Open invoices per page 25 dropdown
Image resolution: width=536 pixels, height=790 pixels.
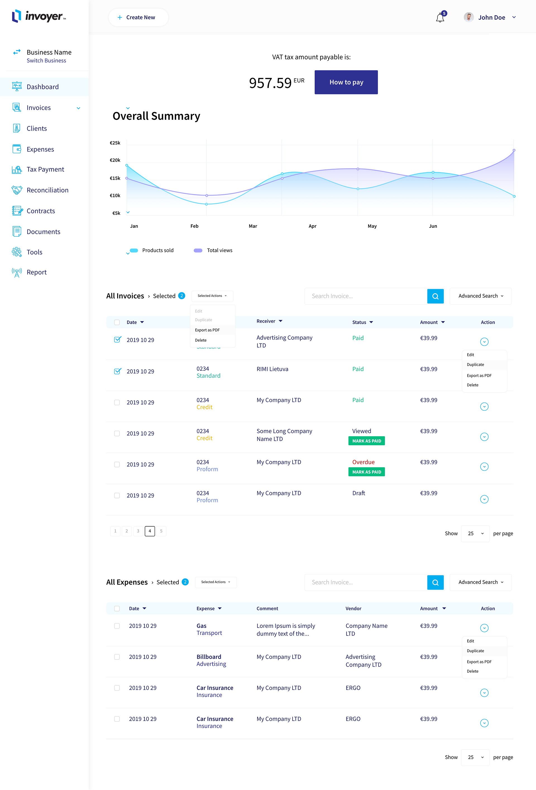pyautogui.click(x=475, y=533)
